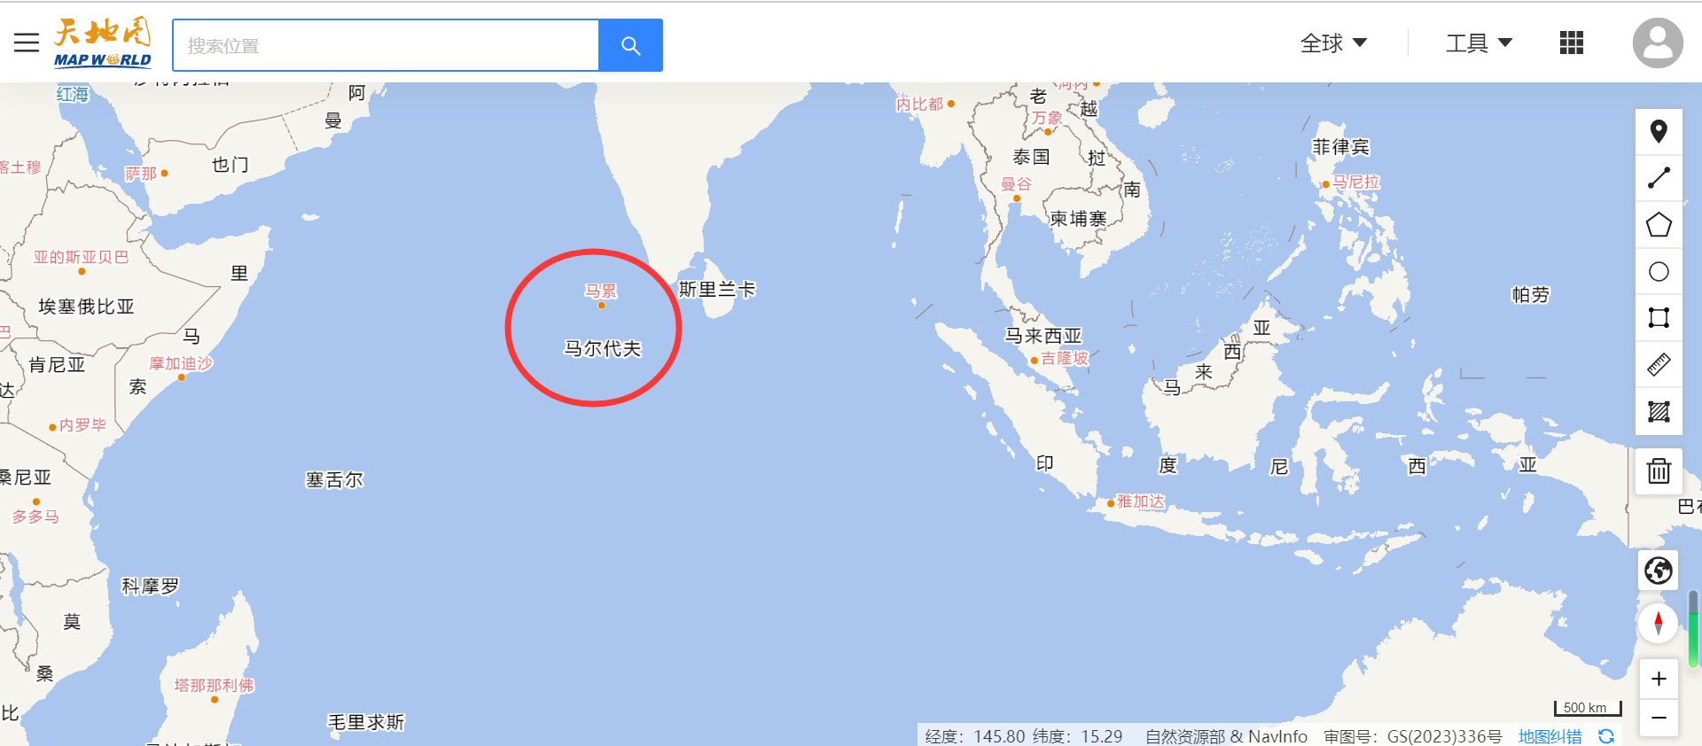1702x746 pixels.
Task: Click the 地图纠错 map correction link
Action: tap(1550, 736)
